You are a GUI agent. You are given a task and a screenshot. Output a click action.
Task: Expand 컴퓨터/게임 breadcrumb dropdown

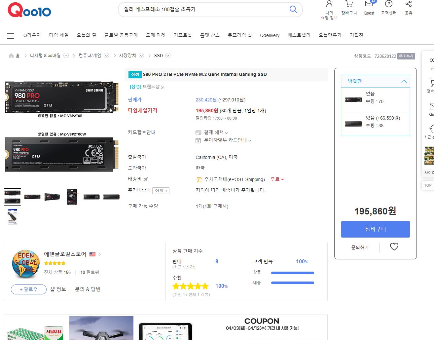[106, 56]
